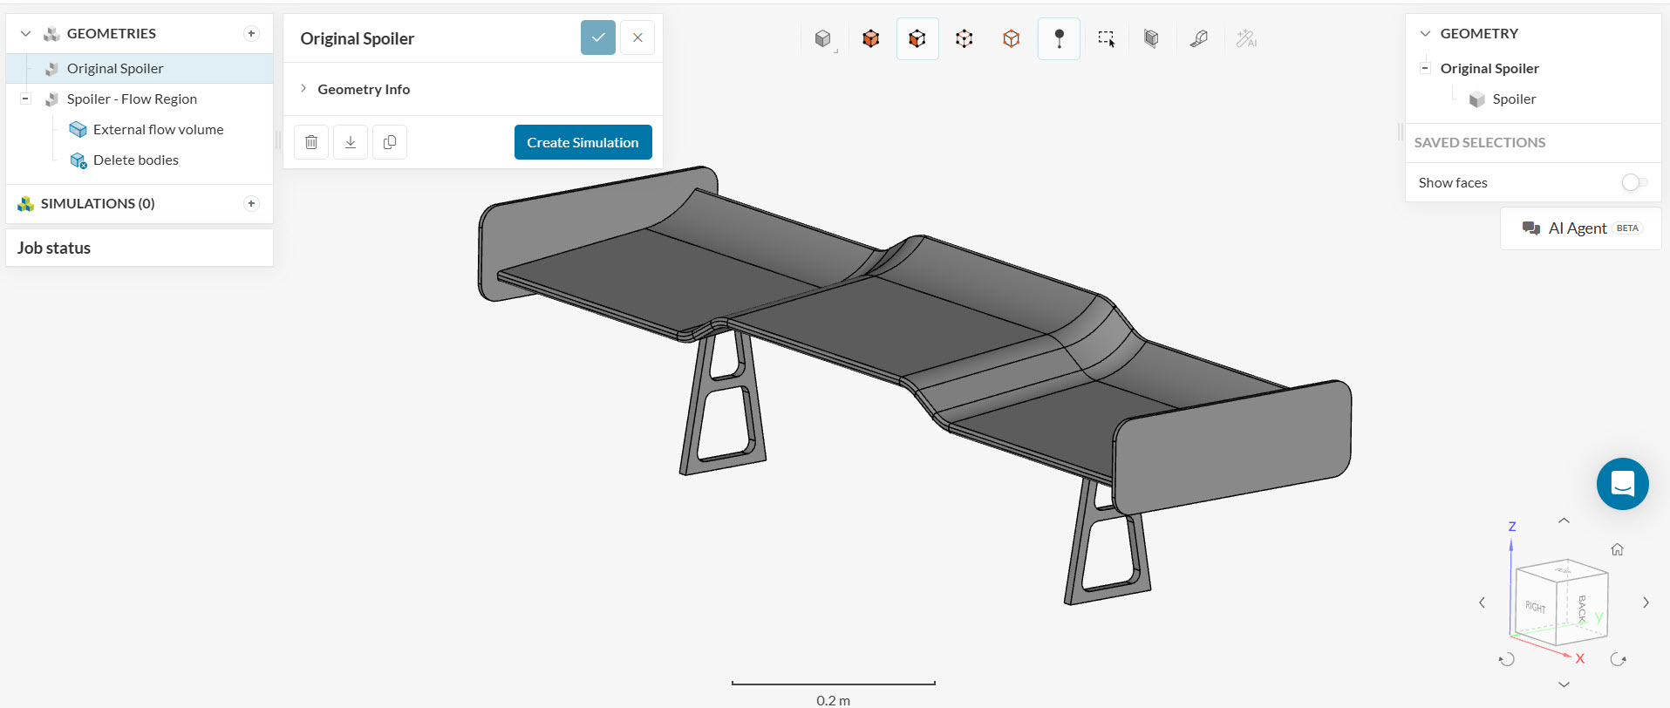Reset view with the home icon
1670x708 pixels.
point(1617,549)
